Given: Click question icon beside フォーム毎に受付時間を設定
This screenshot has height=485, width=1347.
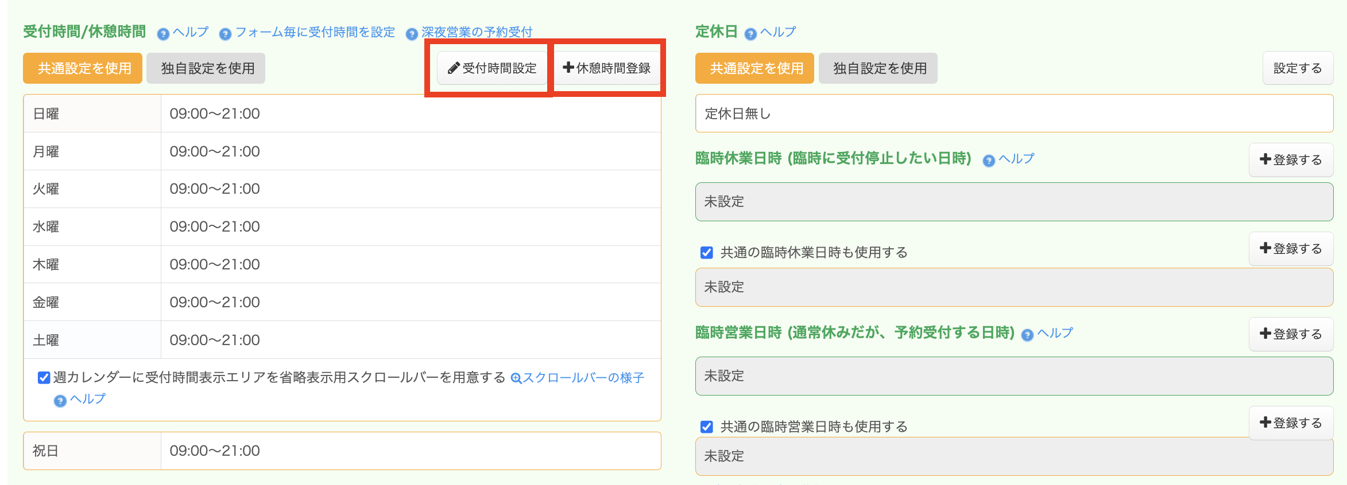Looking at the screenshot, I should (x=225, y=34).
